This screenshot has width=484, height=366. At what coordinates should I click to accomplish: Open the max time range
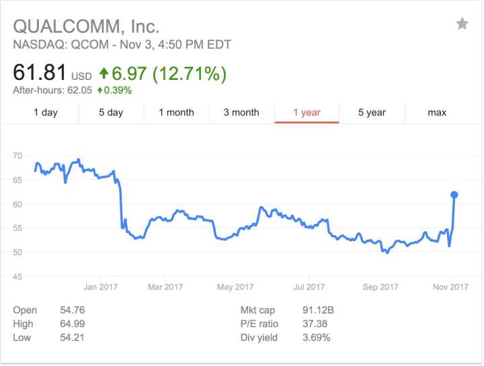tap(437, 113)
